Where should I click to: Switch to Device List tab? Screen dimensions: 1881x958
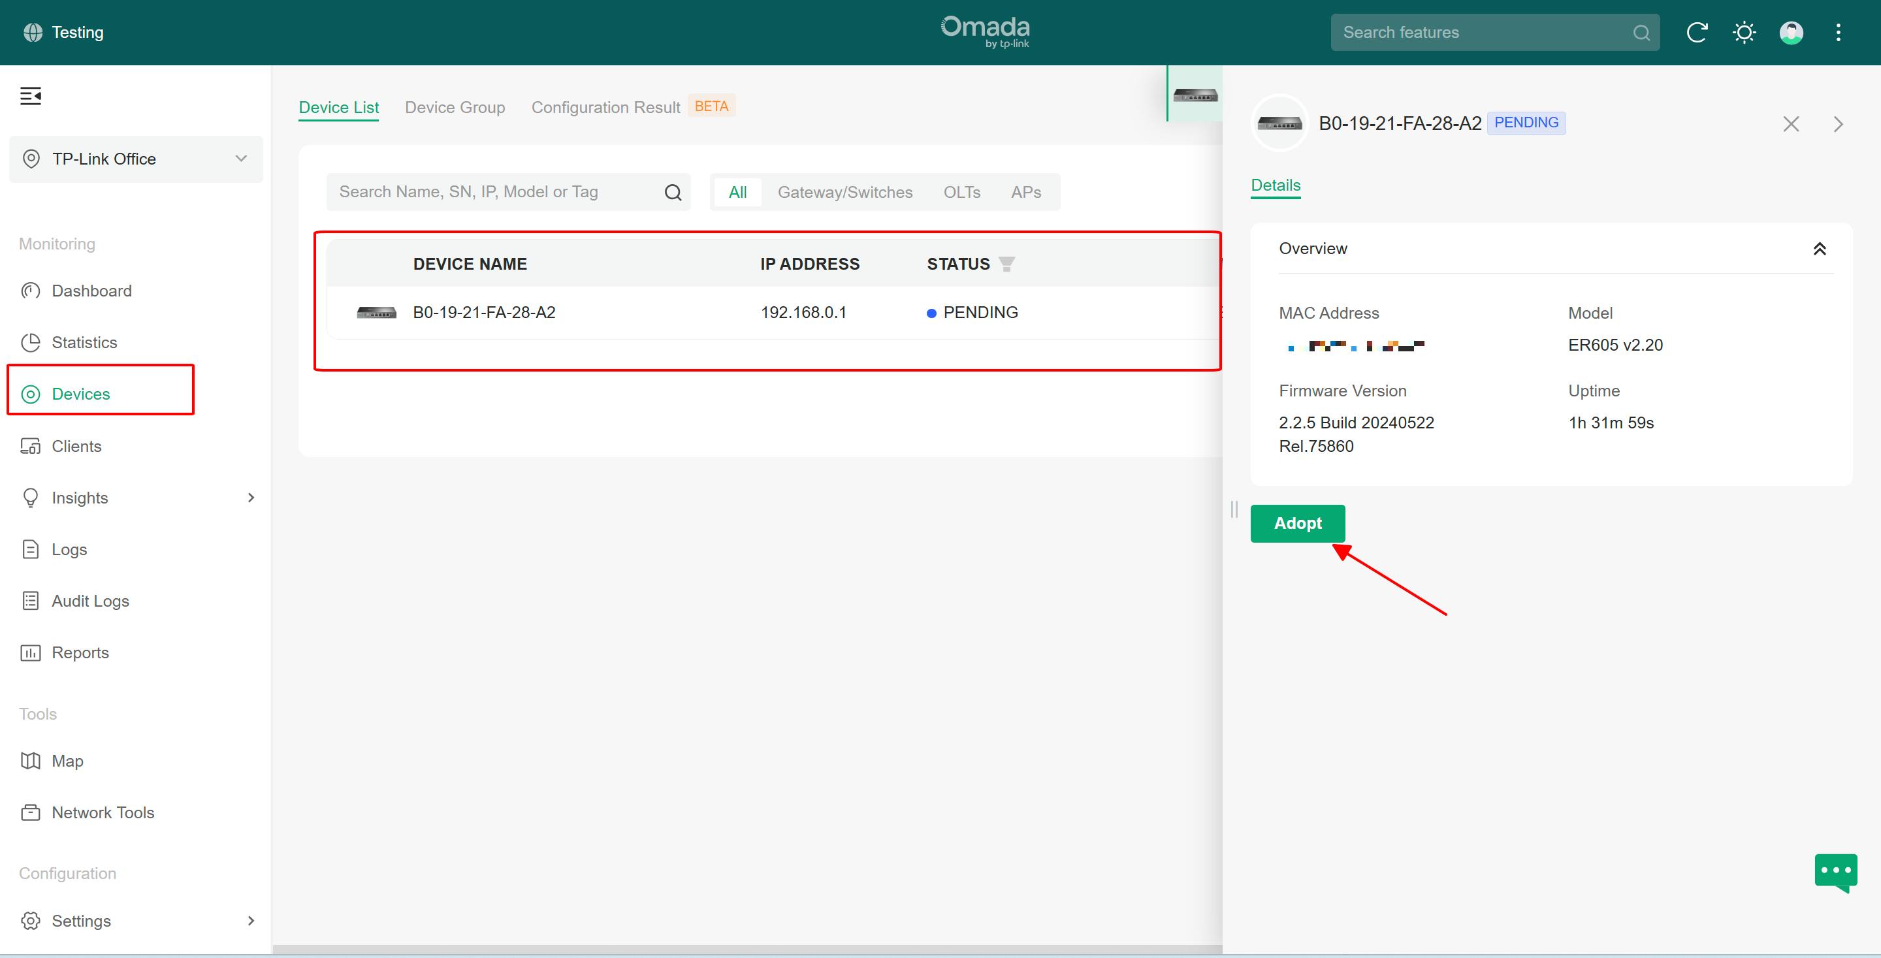(x=339, y=107)
